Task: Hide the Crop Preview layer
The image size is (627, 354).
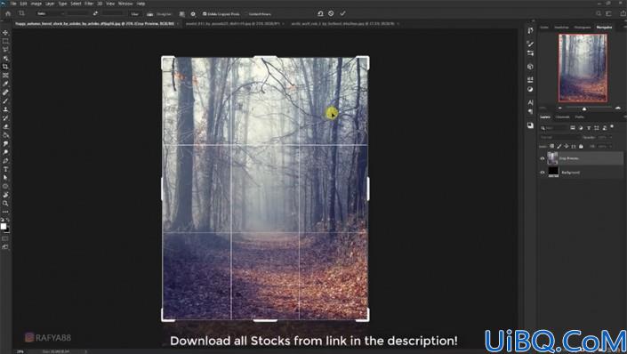Action: (543, 158)
